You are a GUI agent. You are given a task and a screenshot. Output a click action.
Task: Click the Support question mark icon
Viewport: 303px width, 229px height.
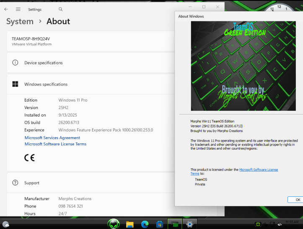click(15, 183)
